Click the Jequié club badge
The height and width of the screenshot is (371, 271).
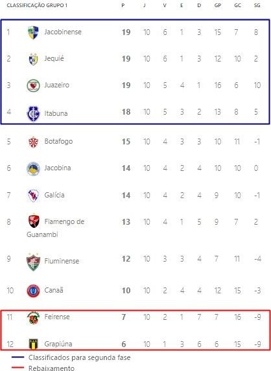pyautogui.click(x=33, y=59)
